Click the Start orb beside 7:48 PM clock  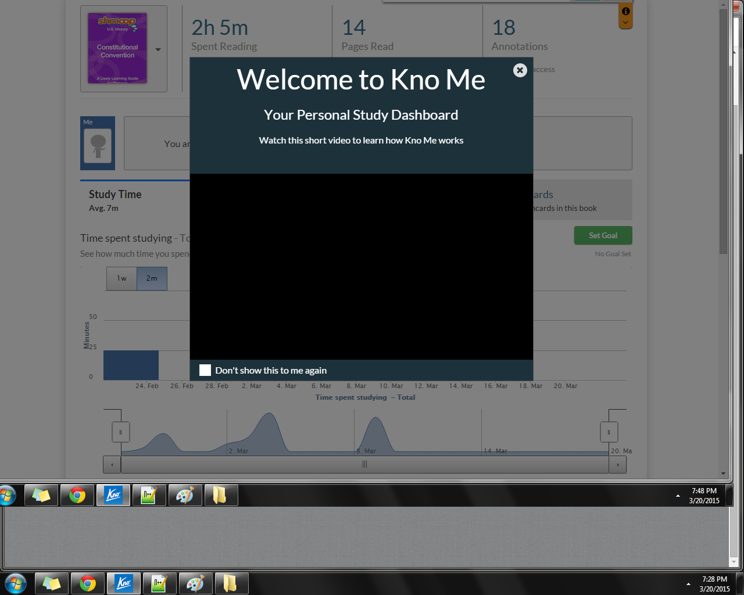coord(7,495)
